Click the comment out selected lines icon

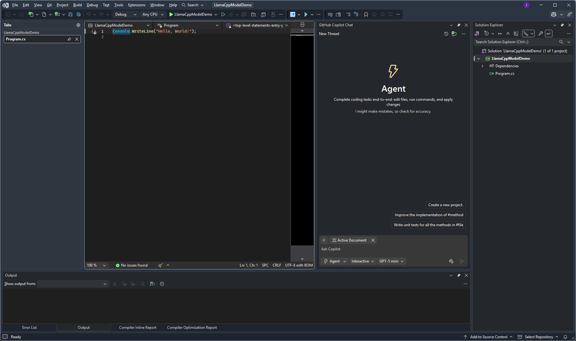(348, 14)
